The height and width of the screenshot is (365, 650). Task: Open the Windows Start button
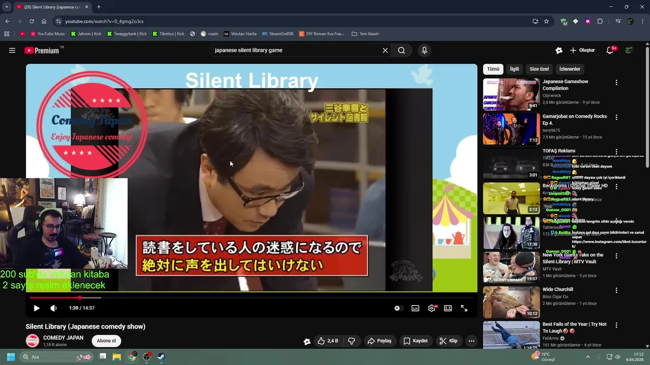(11, 357)
